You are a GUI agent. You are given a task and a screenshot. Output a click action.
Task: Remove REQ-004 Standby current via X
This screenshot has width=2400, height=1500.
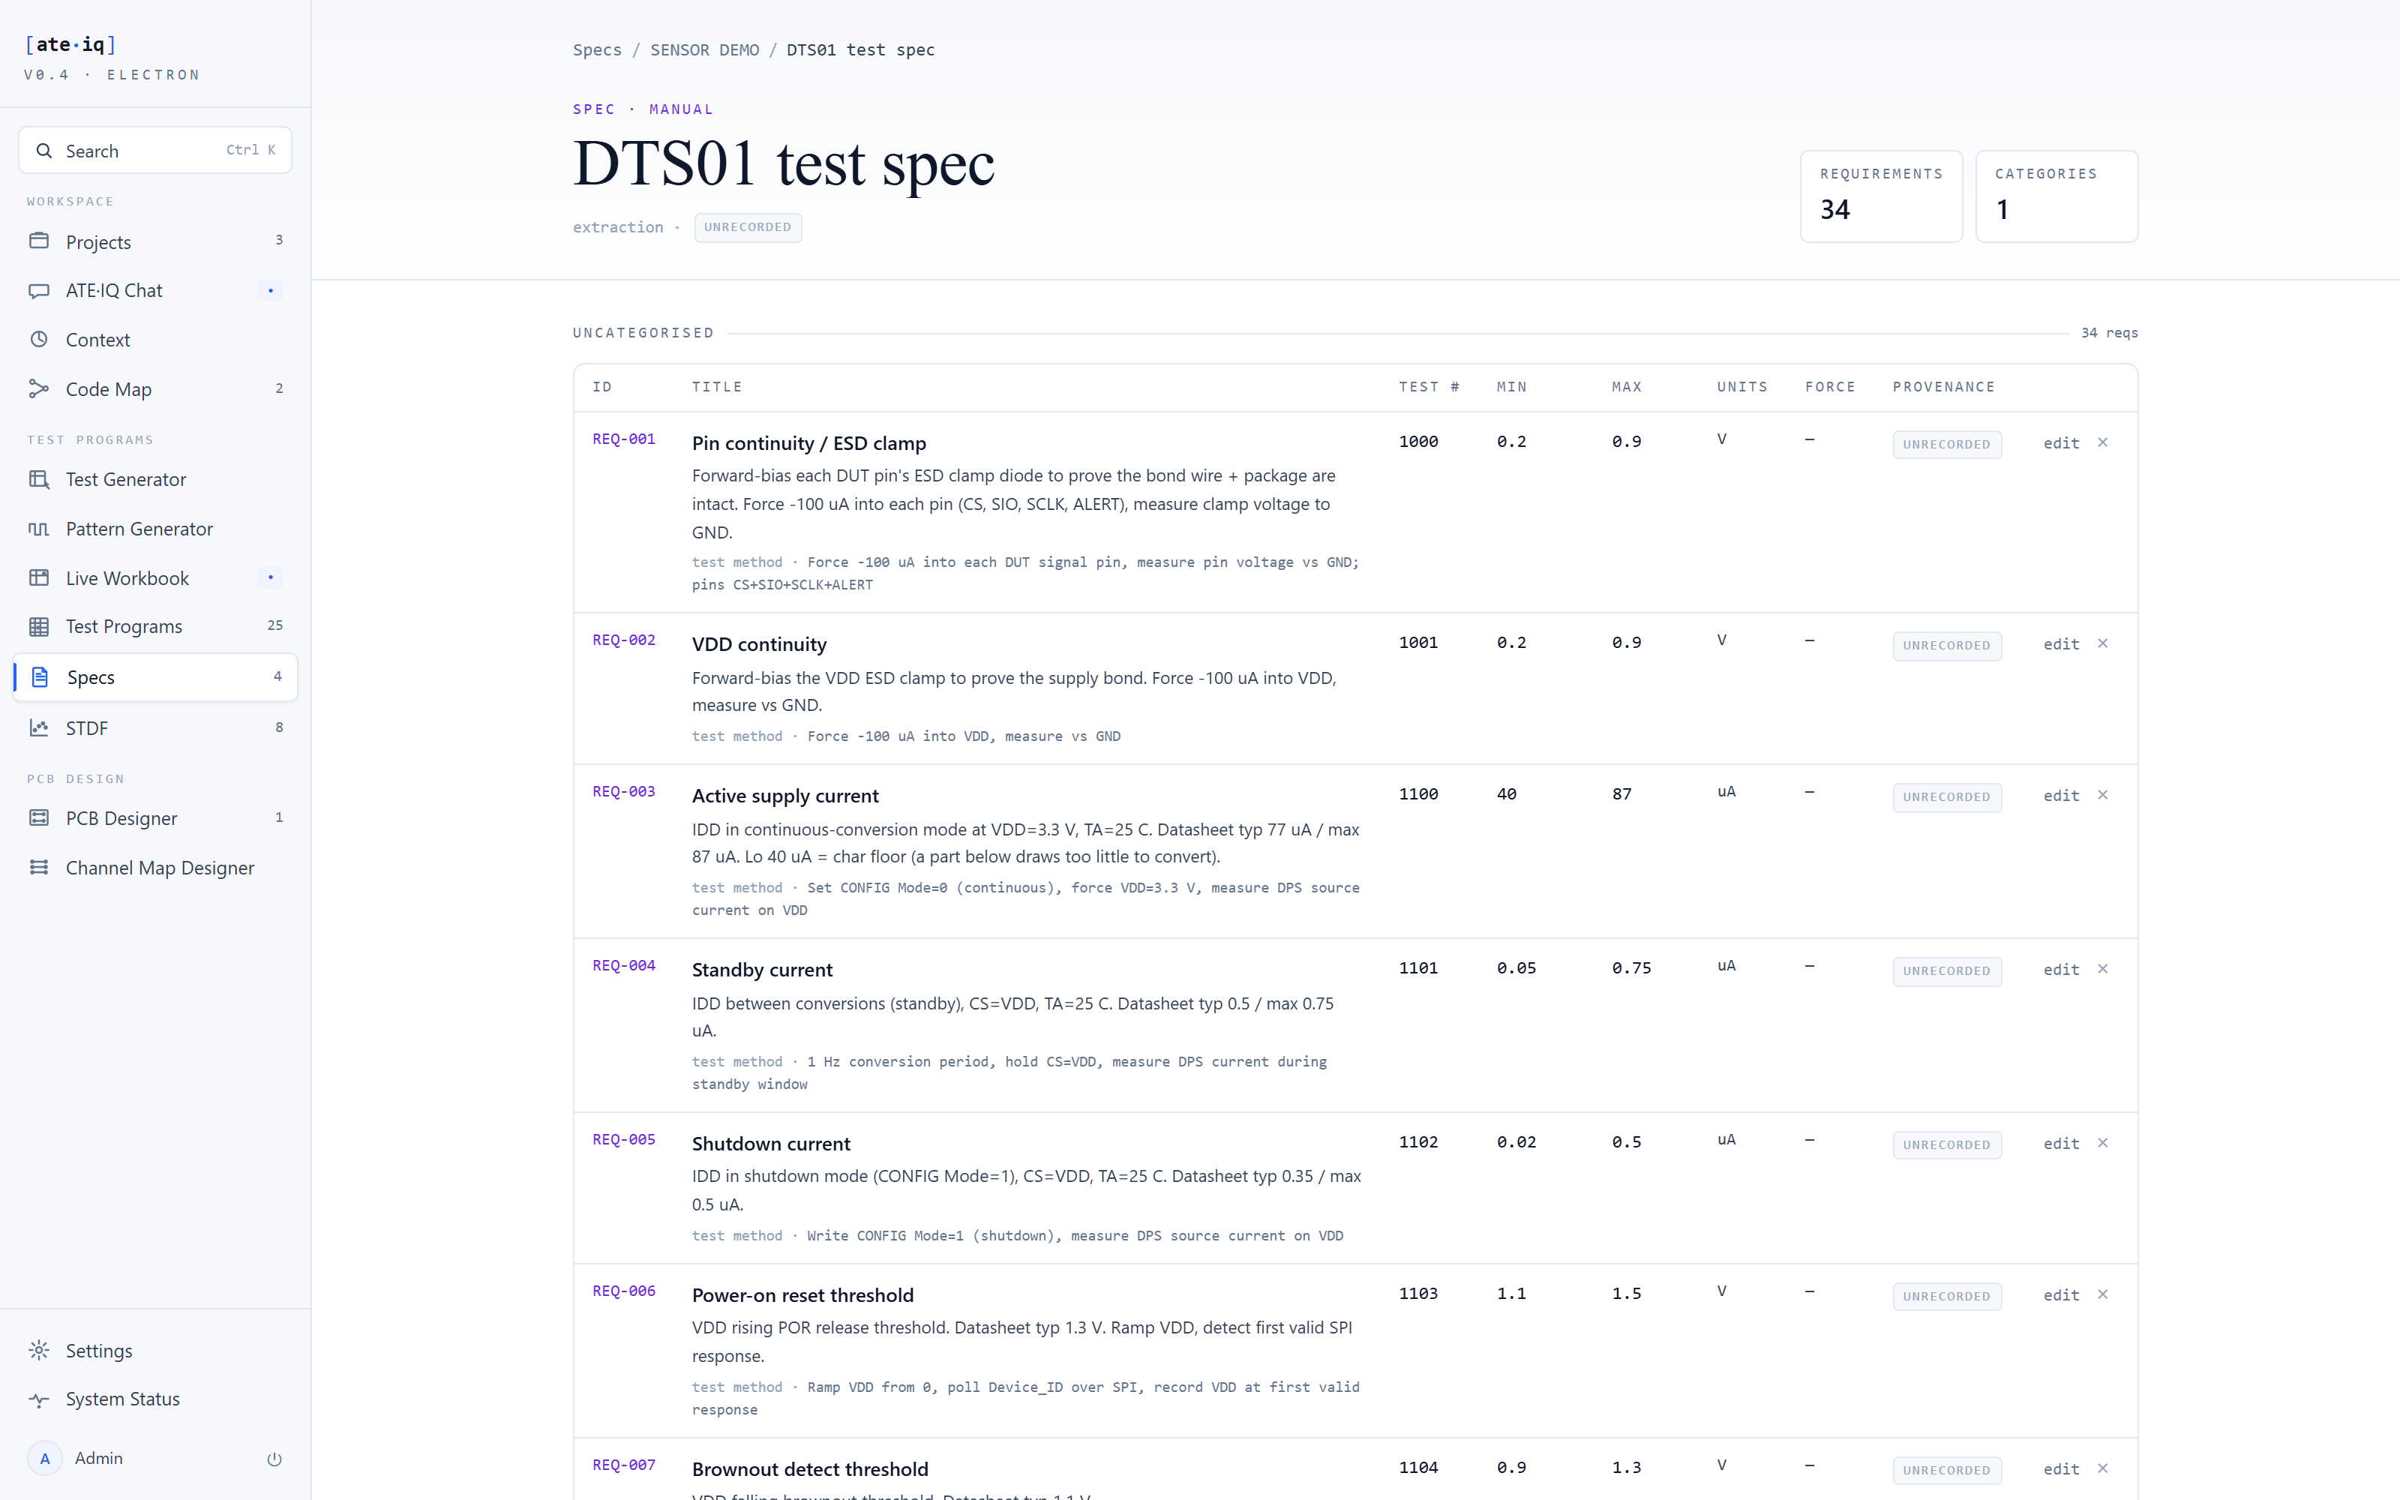(2102, 969)
